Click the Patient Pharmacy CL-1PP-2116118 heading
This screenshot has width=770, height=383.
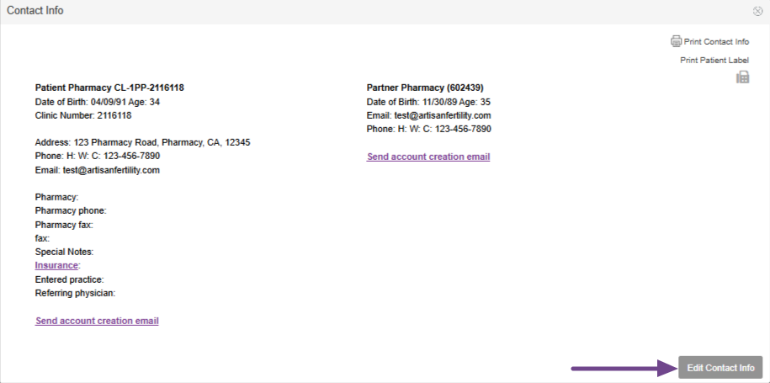pos(109,88)
